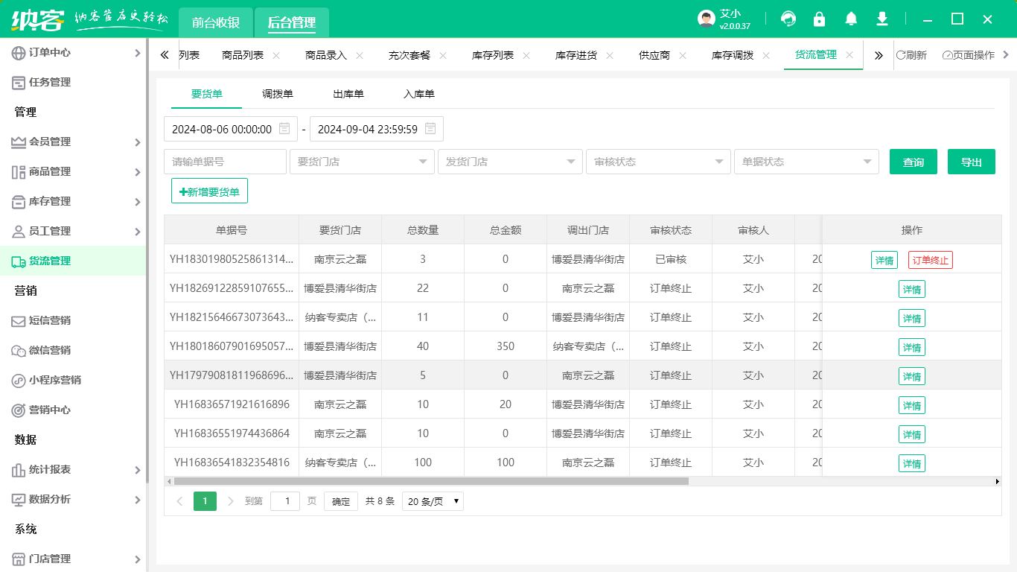Open the 审核状态 dropdown
This screenshot has width=1017, height=572.
coord(658,162)
